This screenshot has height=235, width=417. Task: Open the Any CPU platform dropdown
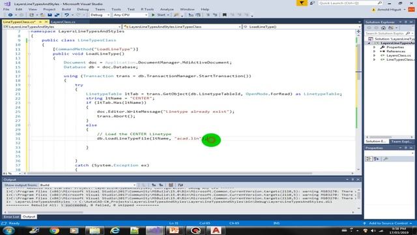click(x=130, y=15)
